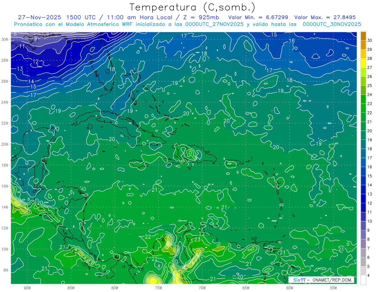Click the "12N" latitude axis label
Image resolution: width=378 pixels, height=292 pixels.
point(5,228)
